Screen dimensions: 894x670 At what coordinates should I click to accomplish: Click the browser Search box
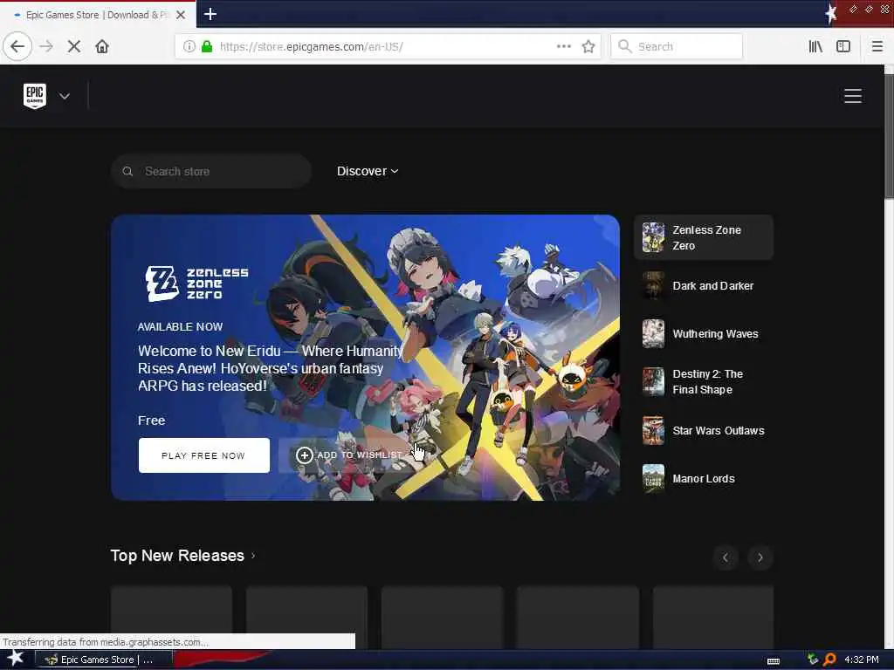pyautogui.click(x=677, y=46)
